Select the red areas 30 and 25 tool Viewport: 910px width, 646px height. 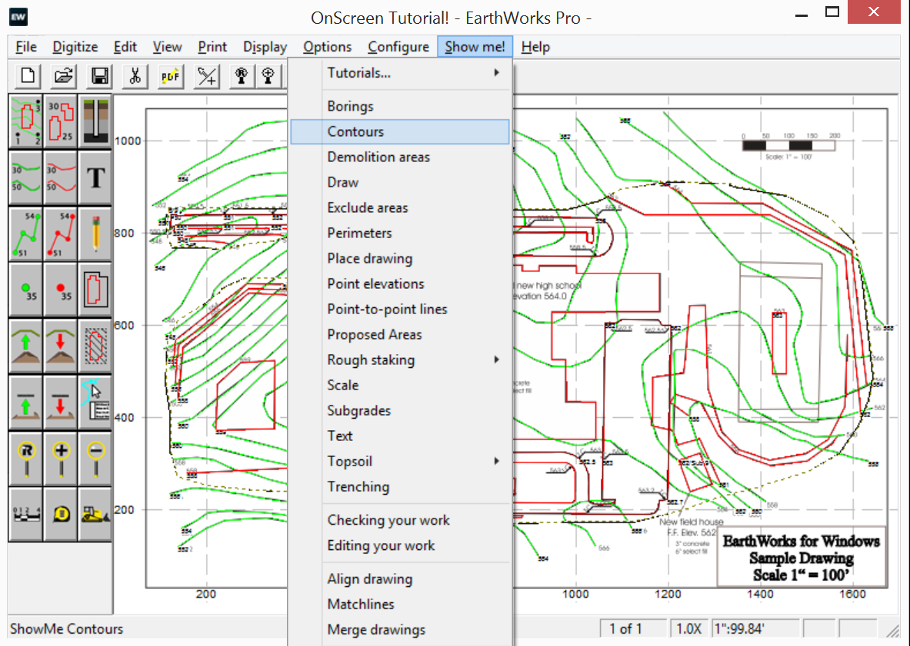61,121
